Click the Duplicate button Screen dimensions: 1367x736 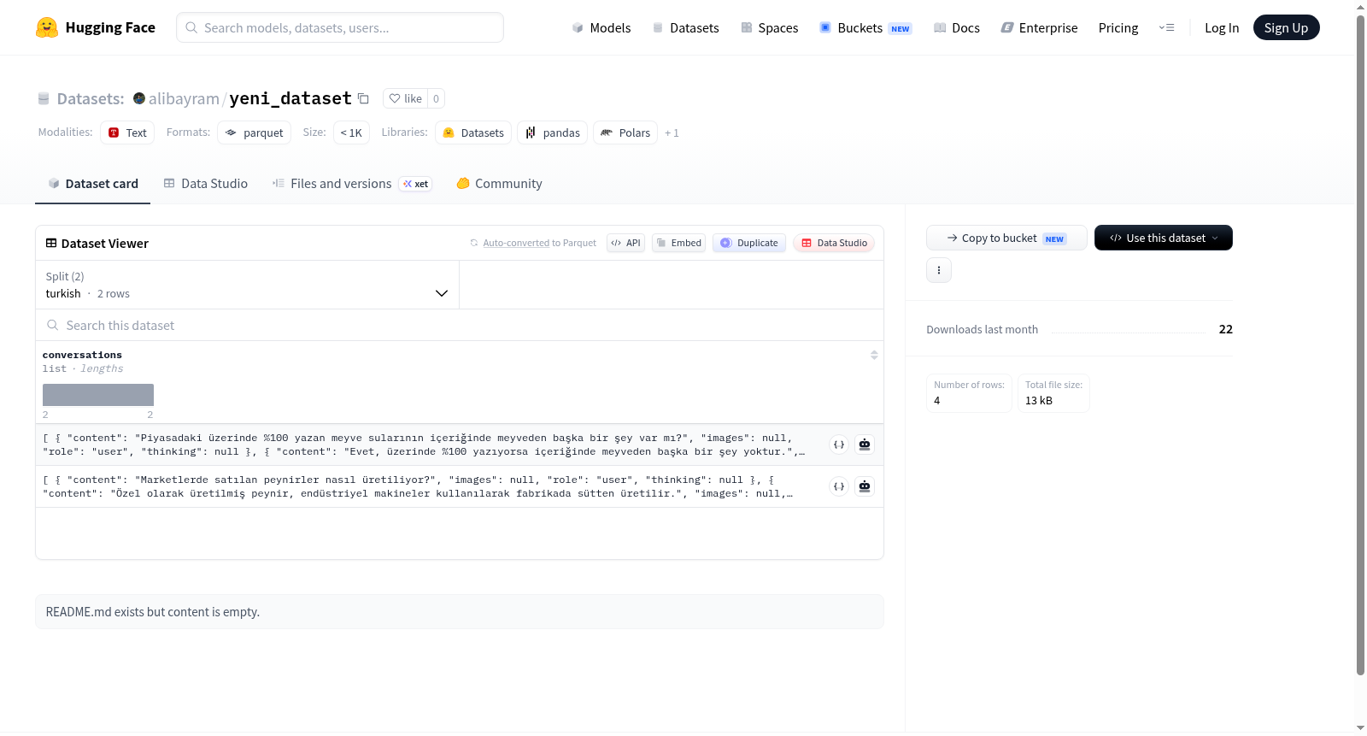click(x=749, y=243)
